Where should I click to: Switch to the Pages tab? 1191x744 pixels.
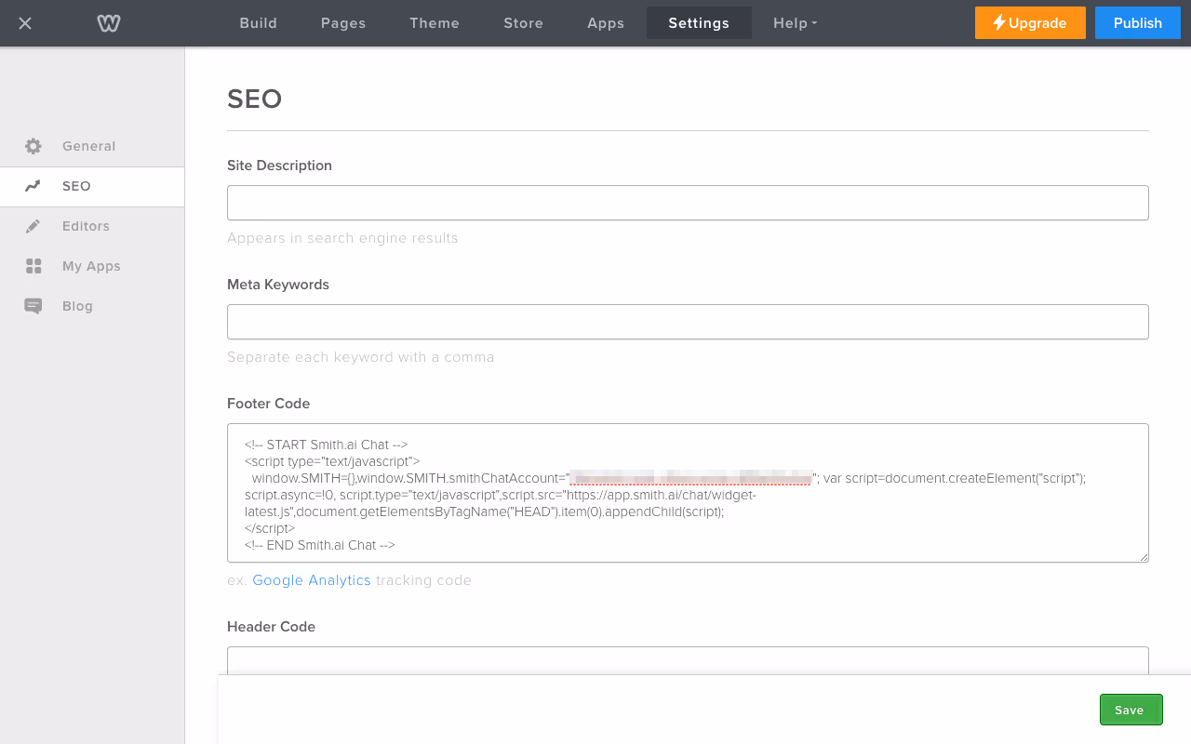[x=343, y=23]
